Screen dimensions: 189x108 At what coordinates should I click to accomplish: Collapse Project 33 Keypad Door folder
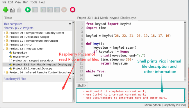tap(4, 49)
